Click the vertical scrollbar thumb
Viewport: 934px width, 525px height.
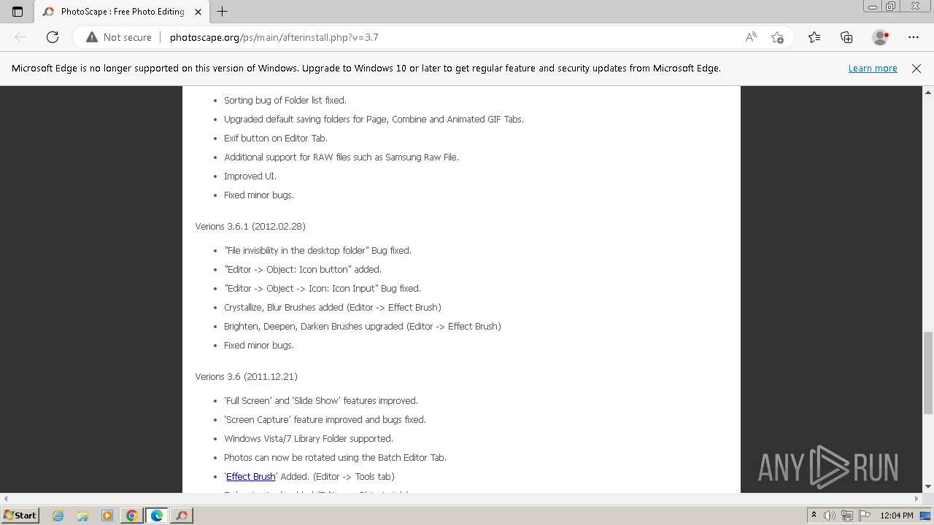928,372
